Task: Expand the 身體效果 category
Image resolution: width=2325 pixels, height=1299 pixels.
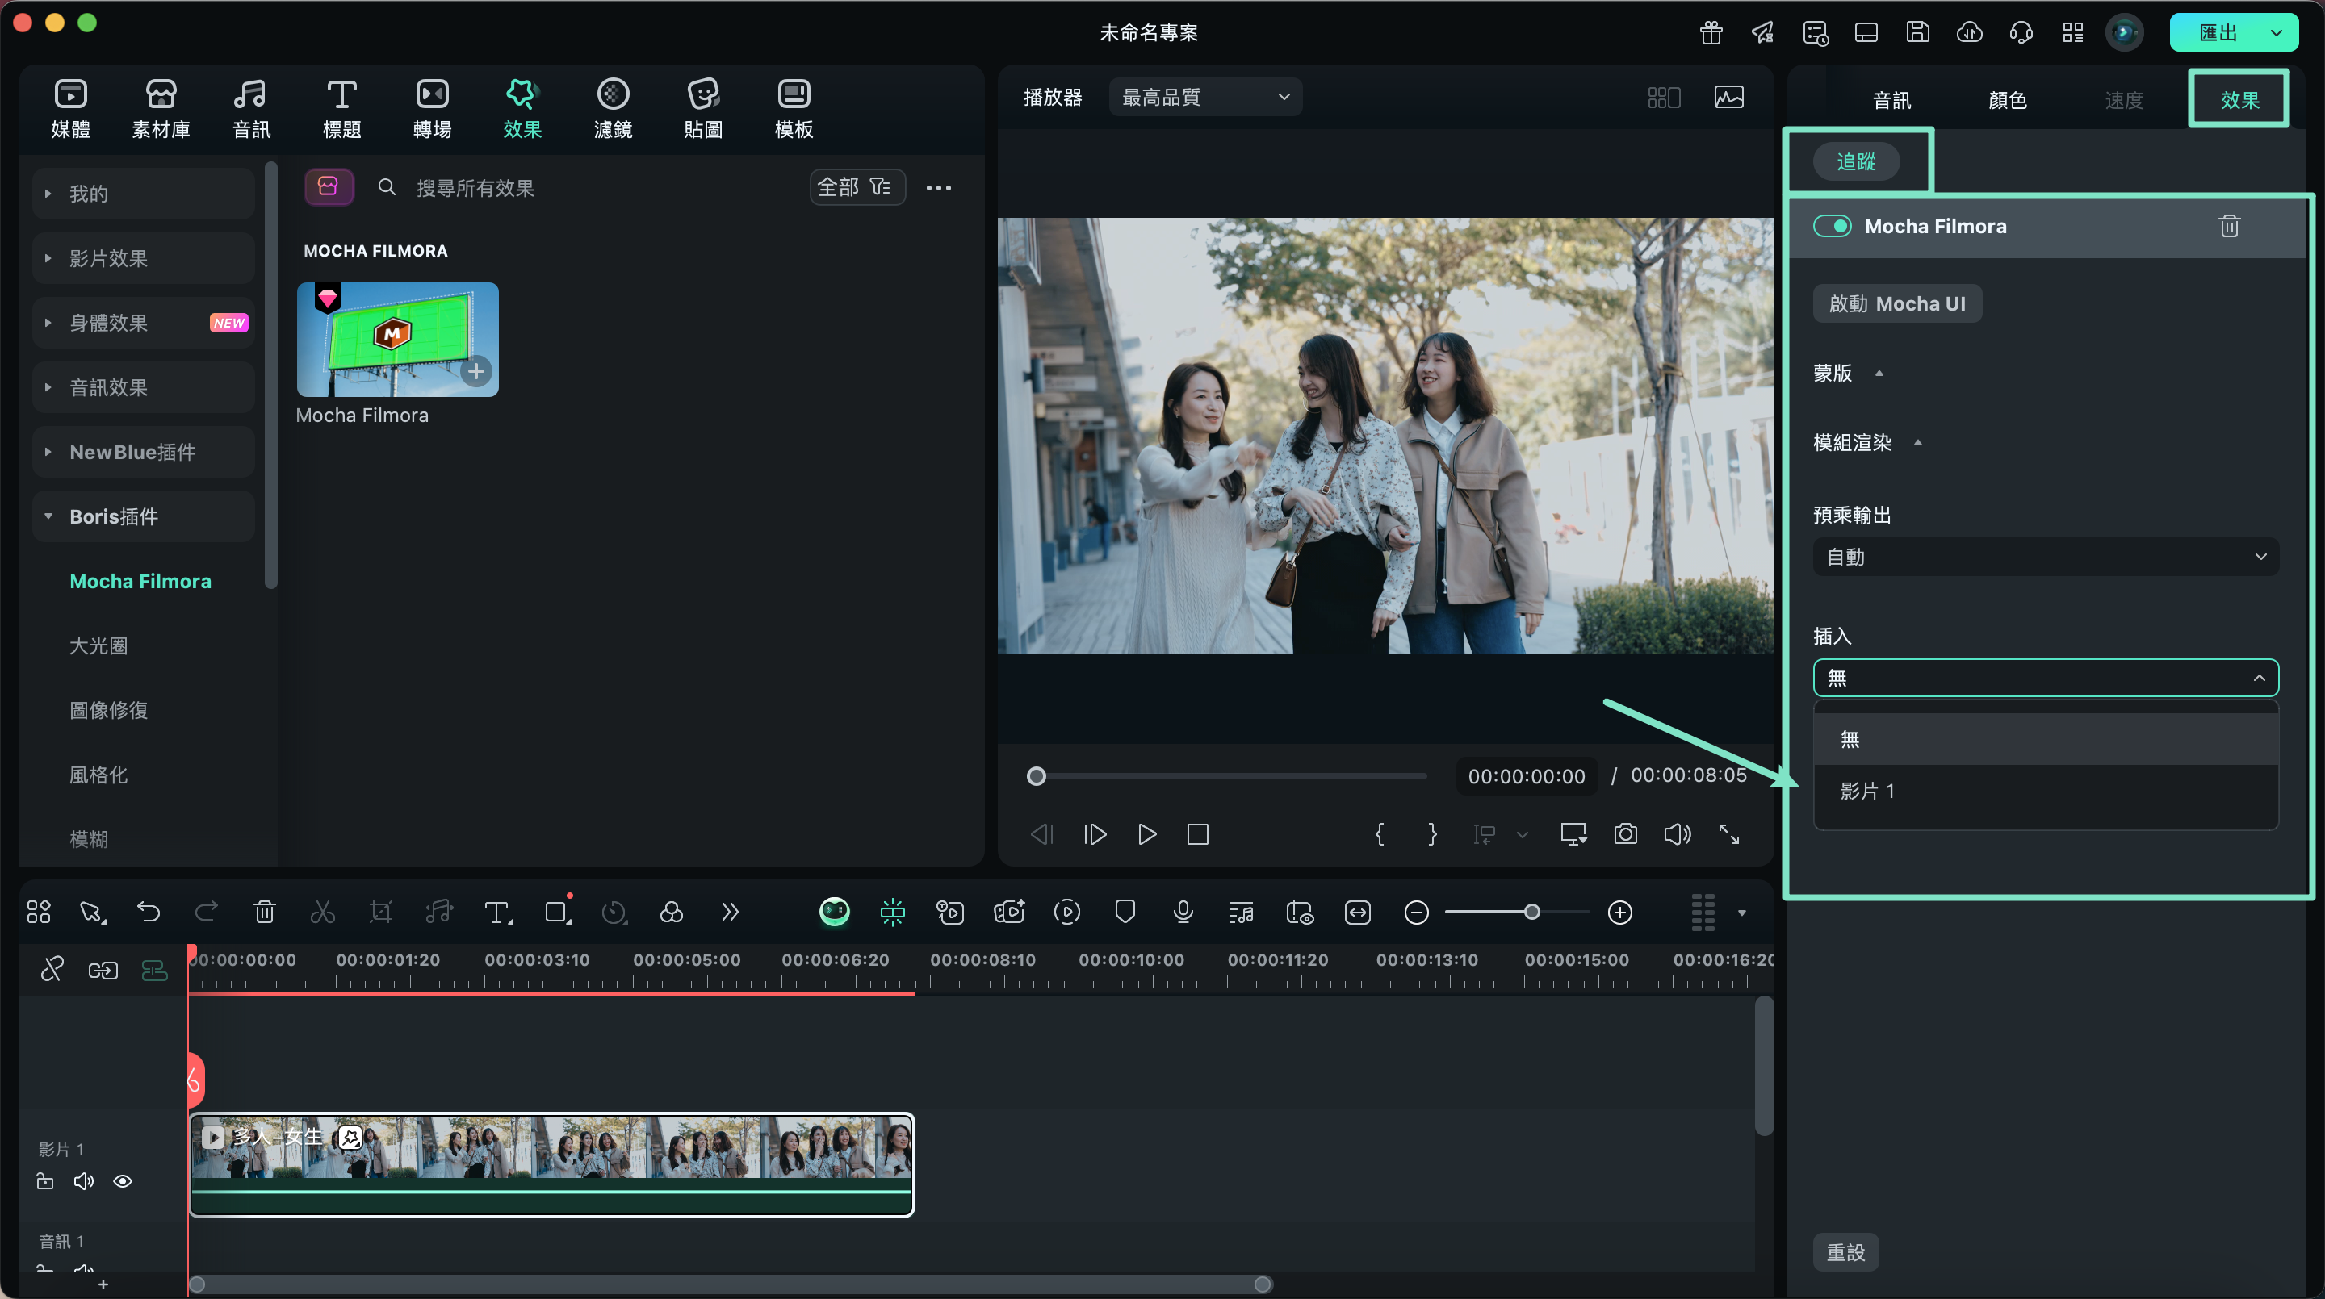Action: [x=144, y=322]
